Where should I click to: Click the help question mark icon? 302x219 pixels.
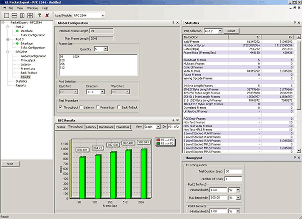point(40,15)
